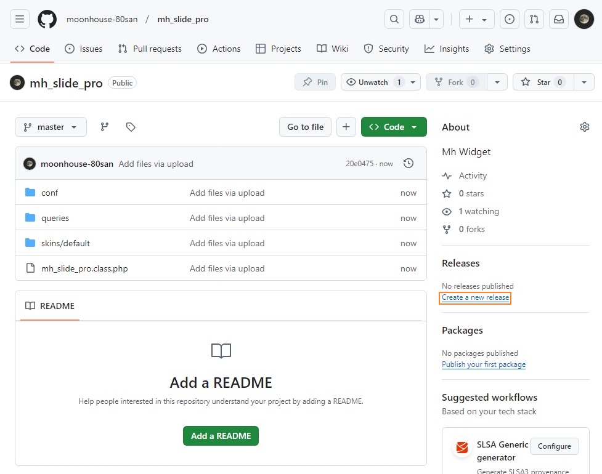The height and width of the screenshot is (474, 602).
Task: Open mh_slide_pro.class.php file
Action: click(84, 268)
